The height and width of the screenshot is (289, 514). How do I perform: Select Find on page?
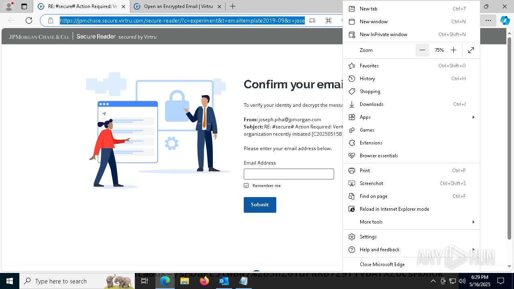click(x=411, y=196)
